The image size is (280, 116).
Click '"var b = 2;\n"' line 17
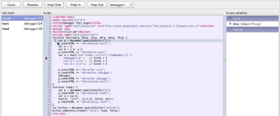[85, 64]
